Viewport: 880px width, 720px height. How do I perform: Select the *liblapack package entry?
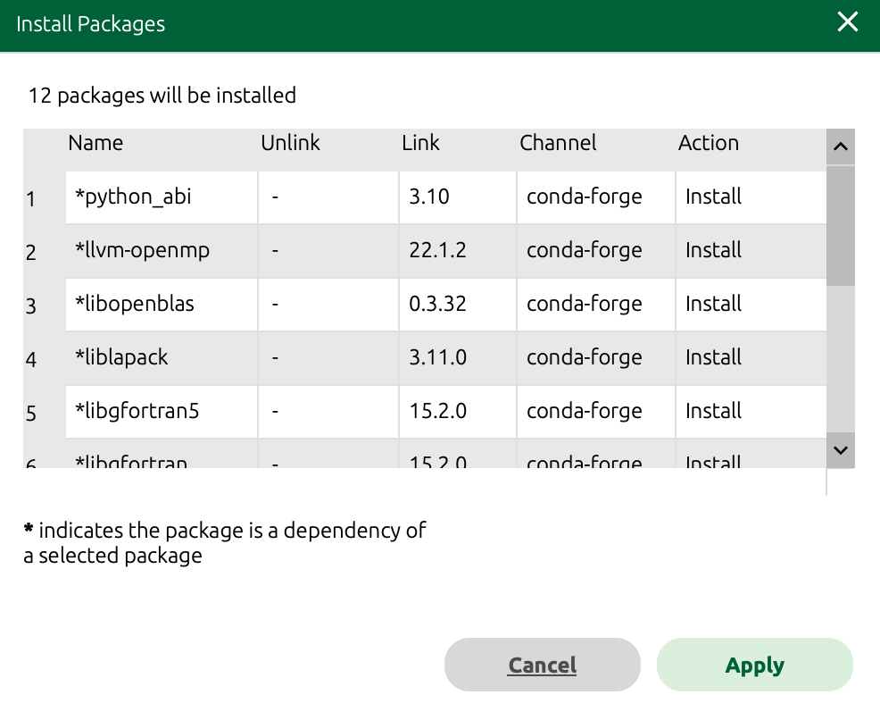click(121, 357)
